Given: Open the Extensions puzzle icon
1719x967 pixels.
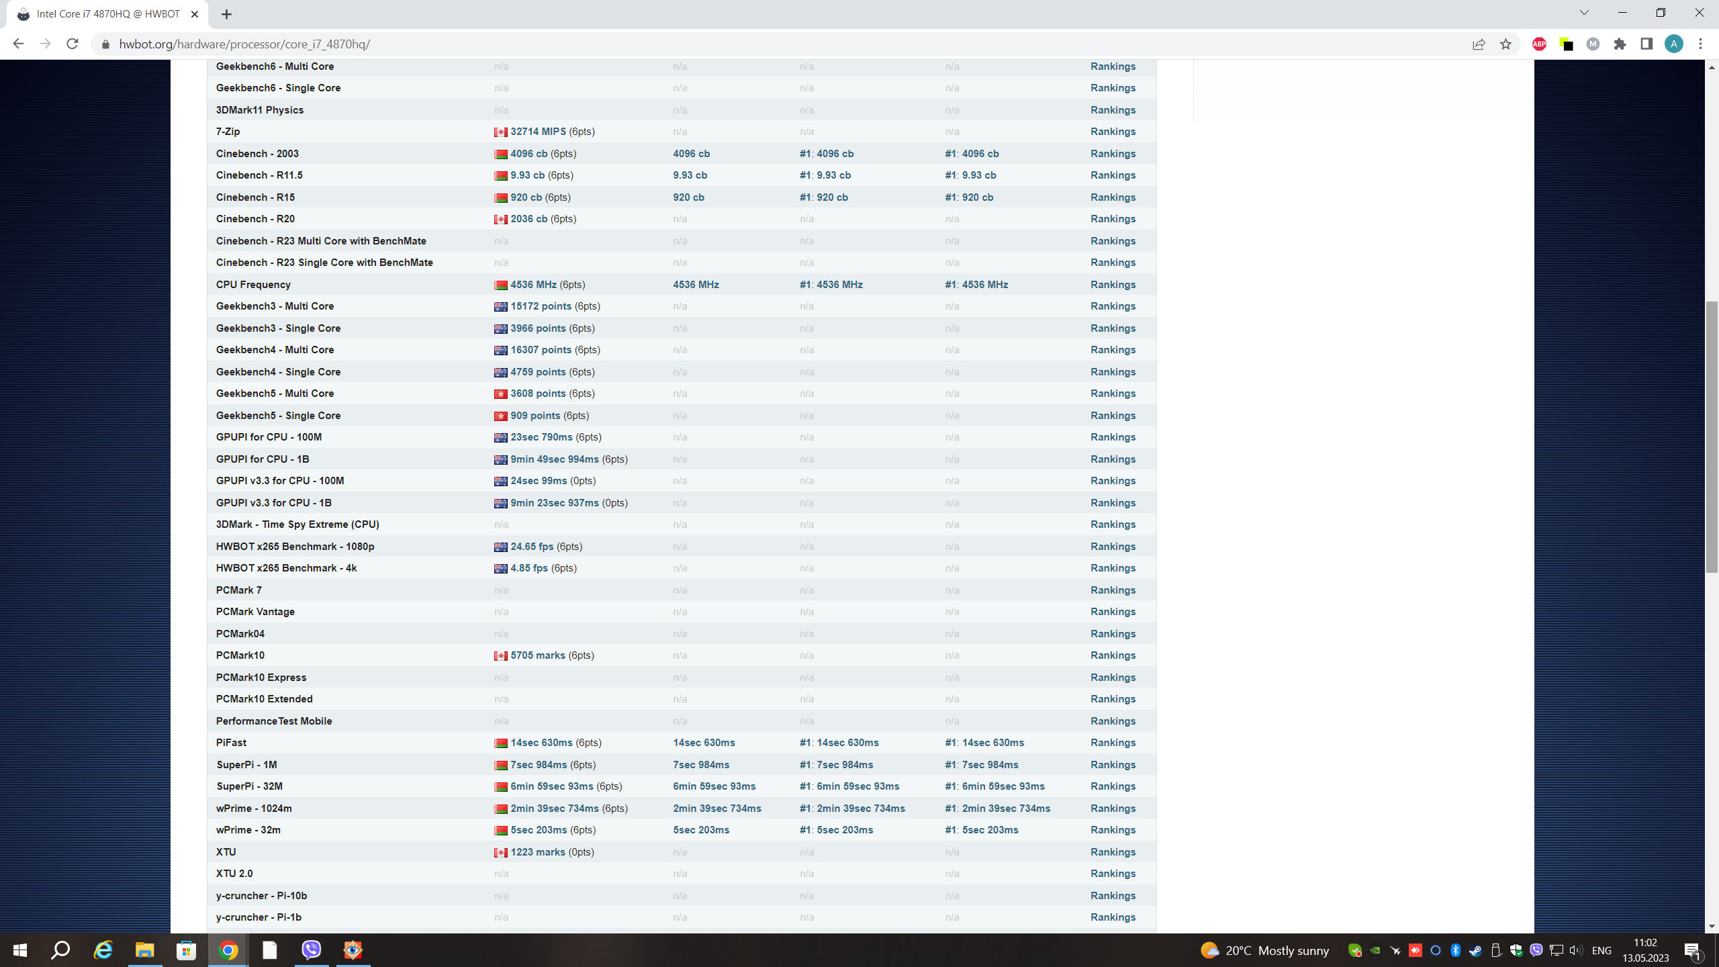Looking at the screenshot, I should click(x=1620, y=44).
